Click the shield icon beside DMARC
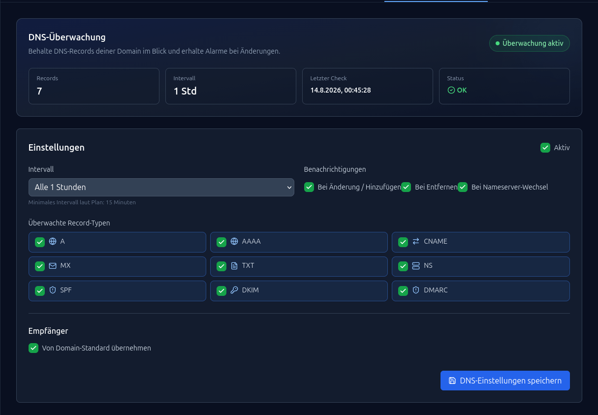Viewport: 598px width, 415px height. pos(416,290)
